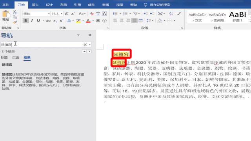This screenshot has height=141, width=251.
Task: Switch to the 布局 ribbon tab
Action: [x=63, y=5]
